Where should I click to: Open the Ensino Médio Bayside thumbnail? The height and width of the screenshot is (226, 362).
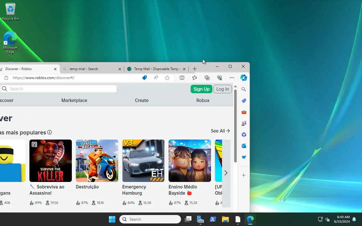click(x=190, y=161)
